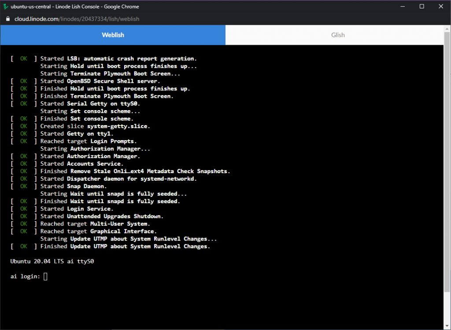Click the Linode favicon in the title bar

5,6
